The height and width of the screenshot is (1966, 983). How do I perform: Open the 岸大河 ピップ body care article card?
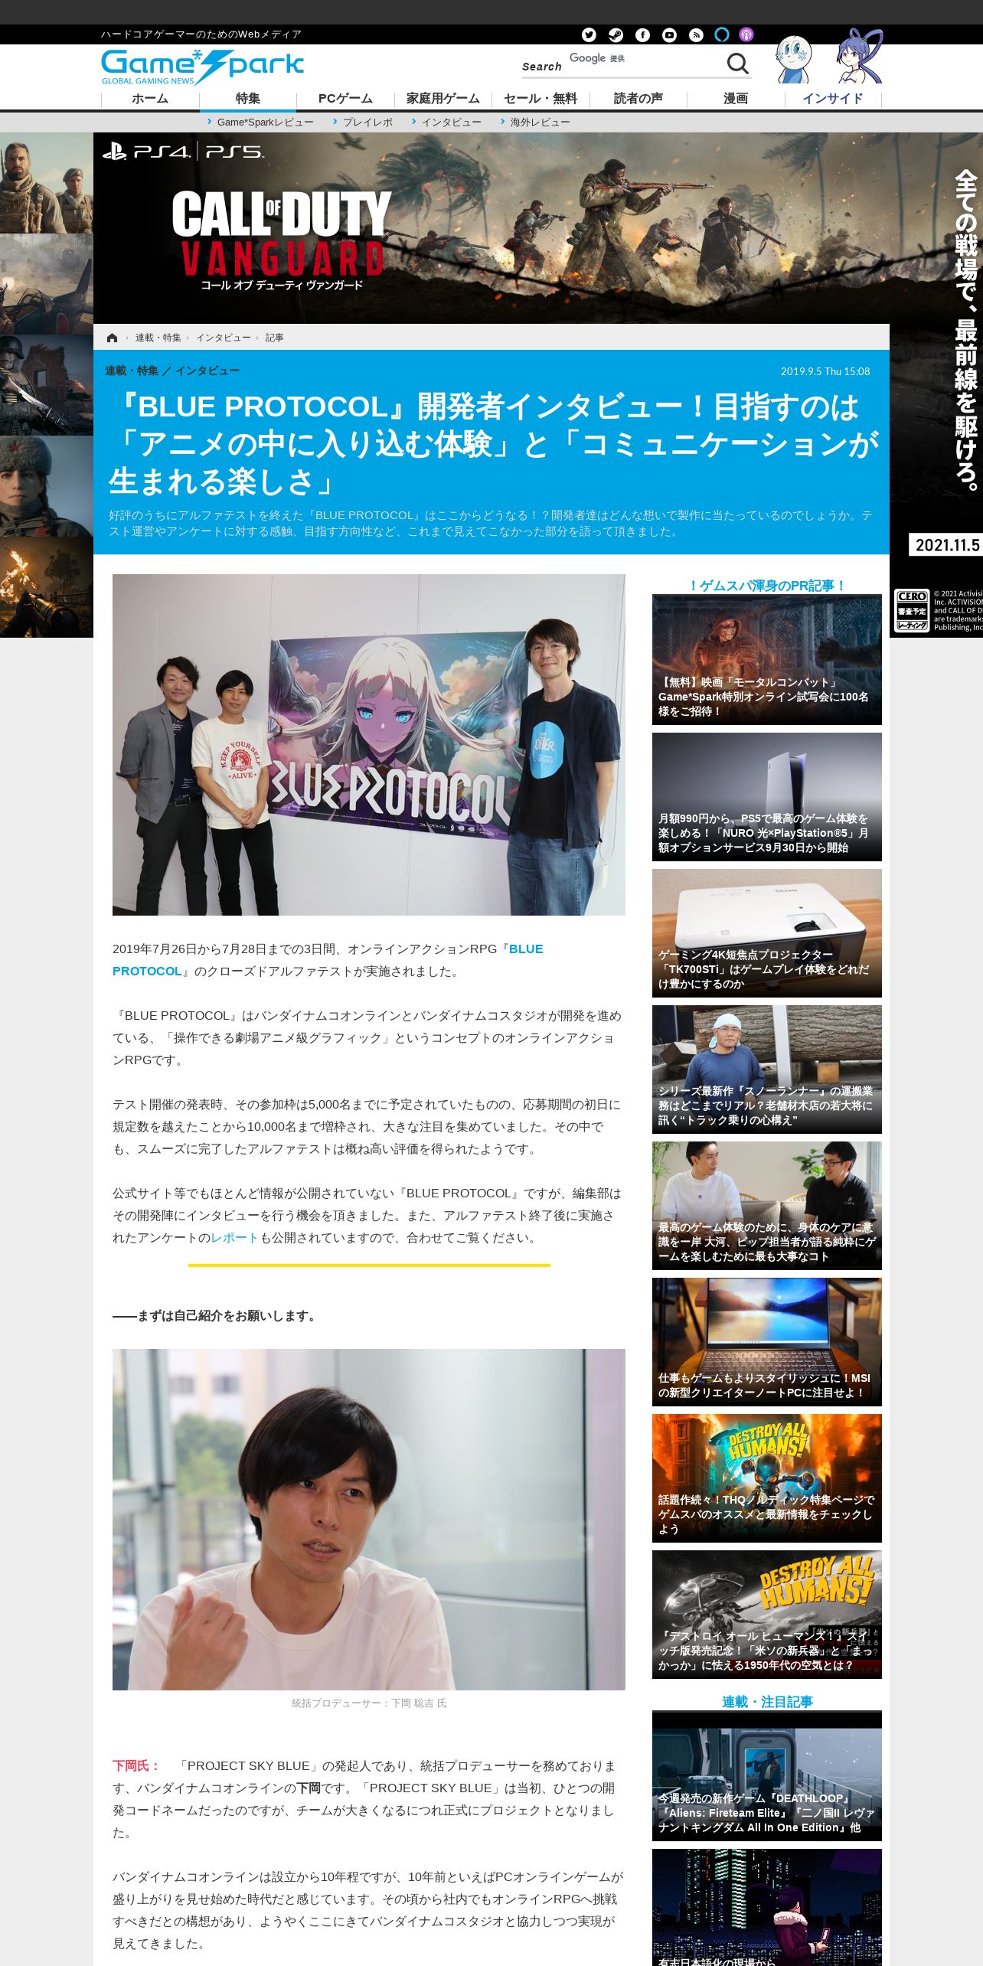(x=766, y=1206)
